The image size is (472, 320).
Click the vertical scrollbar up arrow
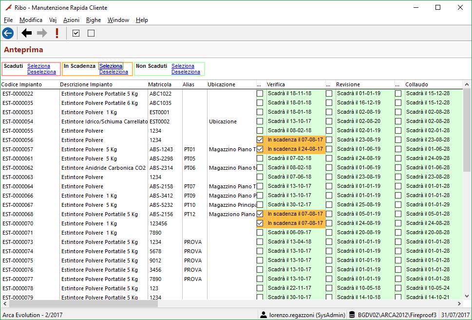click(467, 85)
